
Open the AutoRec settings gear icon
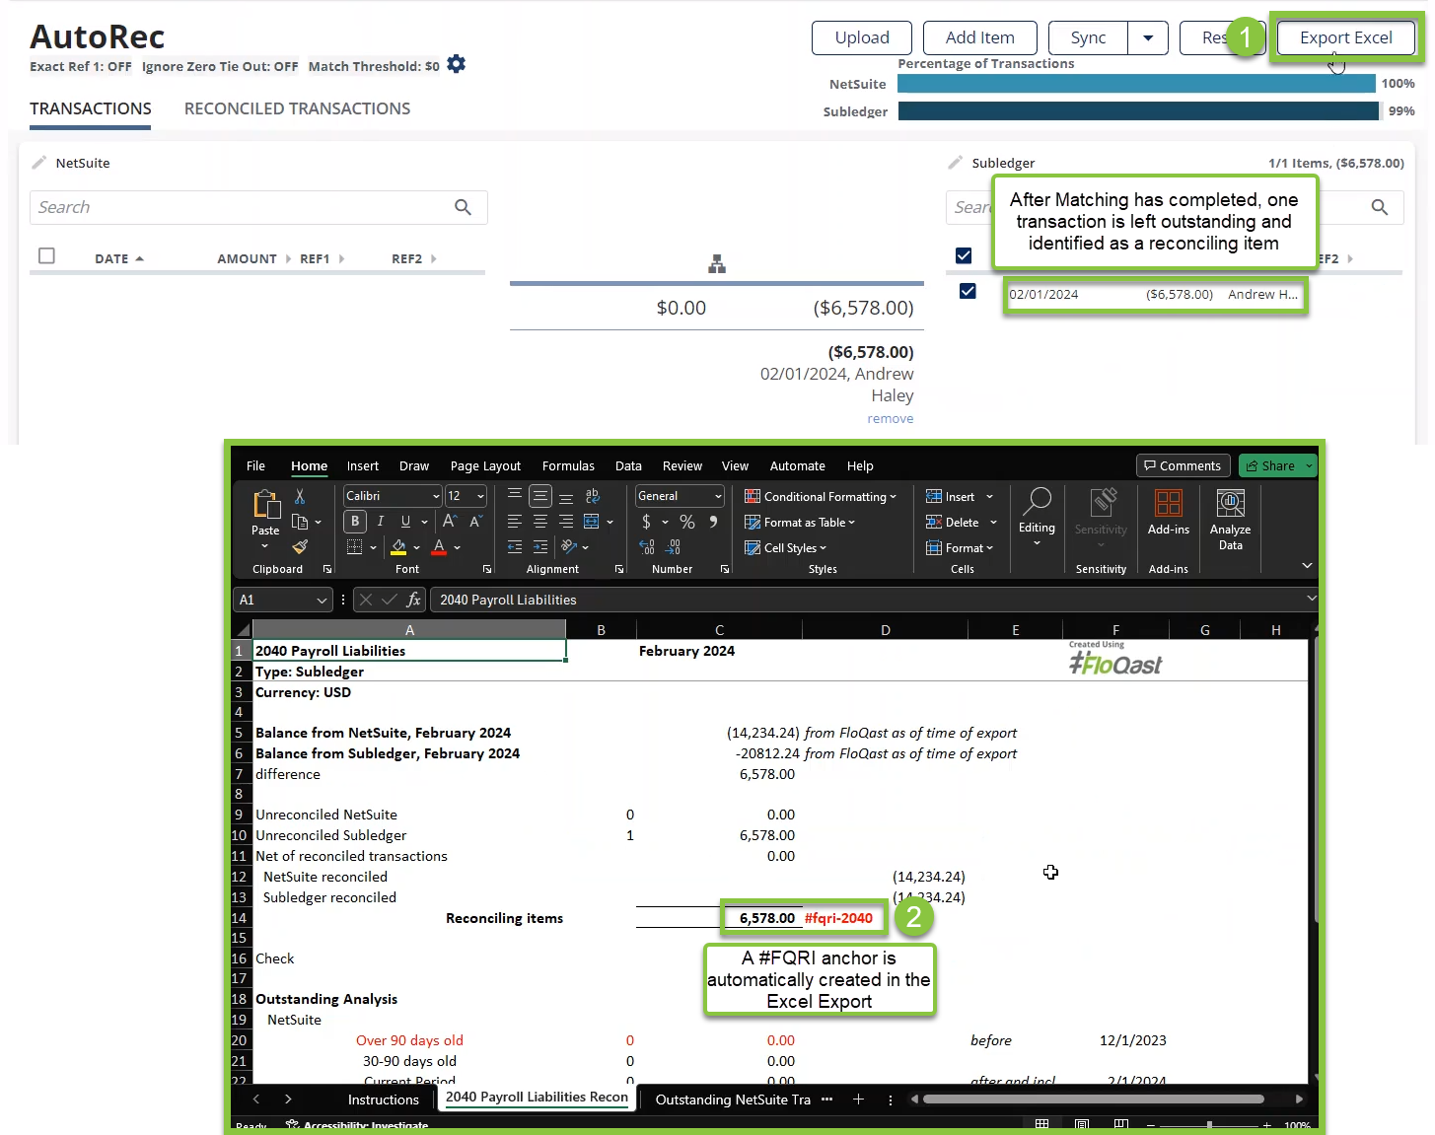[x=456, y=64]
